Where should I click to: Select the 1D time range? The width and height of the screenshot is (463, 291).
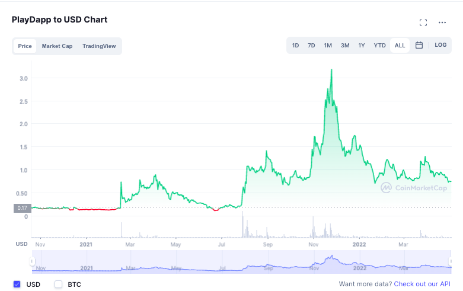click(x=295, y=46)
